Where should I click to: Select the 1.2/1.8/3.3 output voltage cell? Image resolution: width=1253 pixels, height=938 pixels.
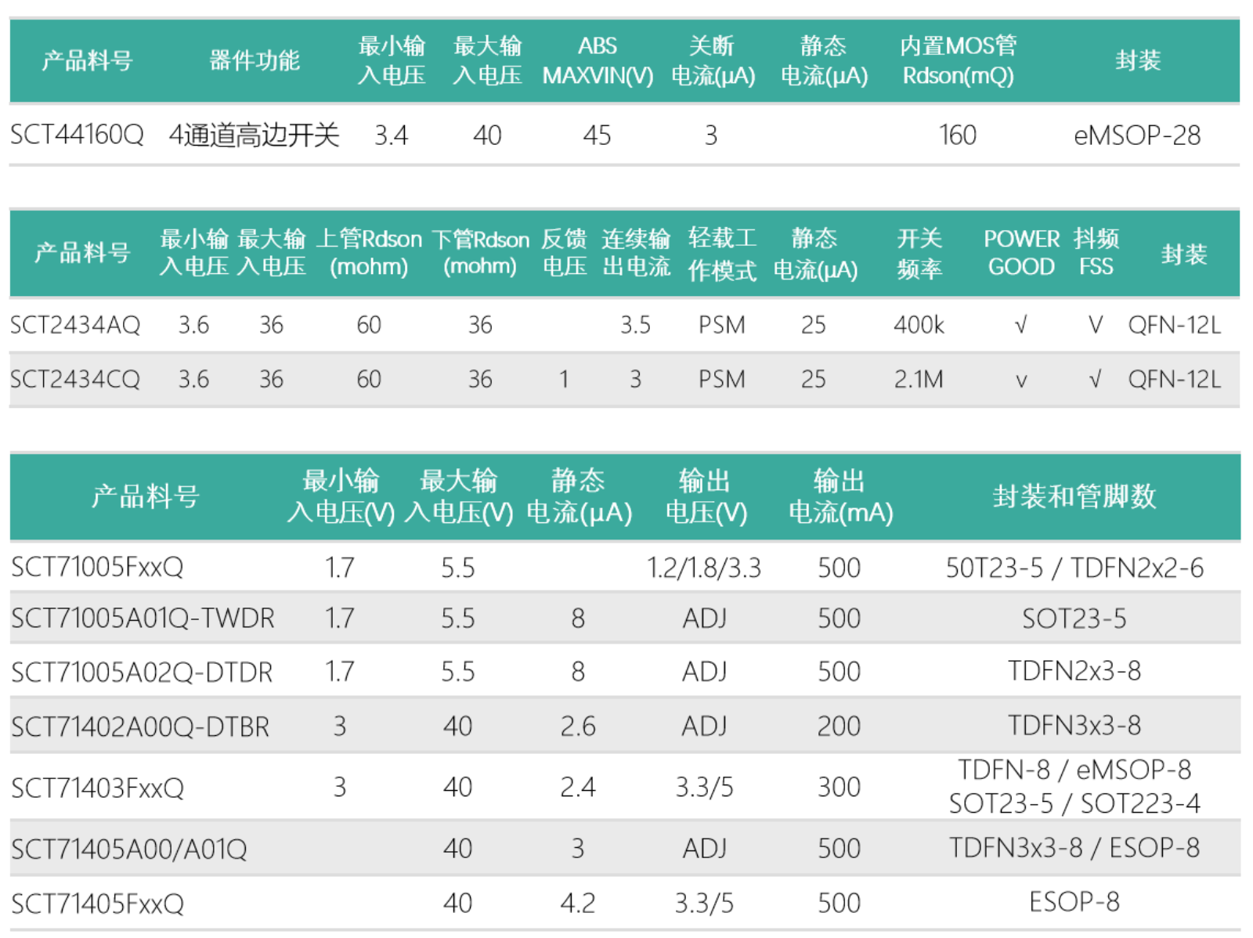(704, 567)
